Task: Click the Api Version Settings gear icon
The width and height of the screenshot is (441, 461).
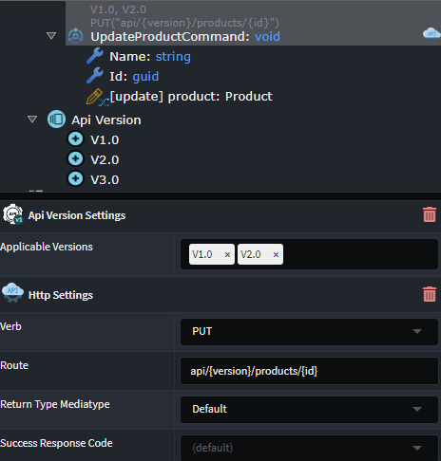Action: [12, 214]
